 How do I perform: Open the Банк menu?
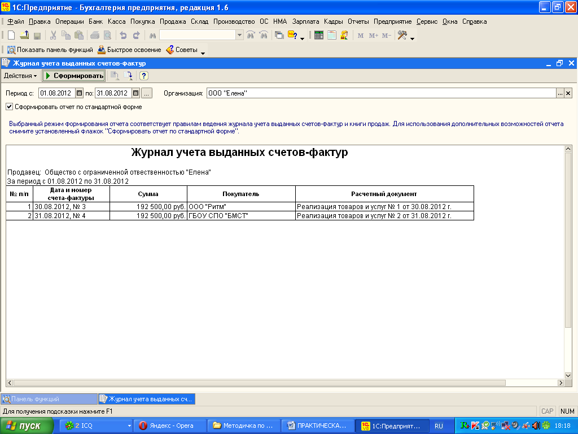pos(96,21)
